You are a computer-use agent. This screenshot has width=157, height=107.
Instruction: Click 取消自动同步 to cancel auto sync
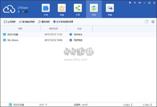coord(27,22)
